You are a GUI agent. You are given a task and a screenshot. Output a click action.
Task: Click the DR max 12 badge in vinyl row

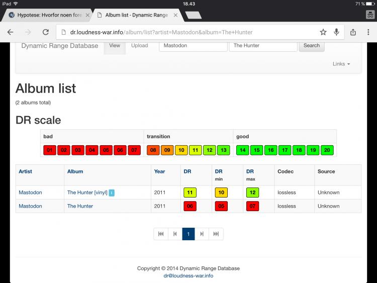pos(252,193)
